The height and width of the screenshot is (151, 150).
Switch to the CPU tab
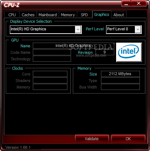(x=12, y=15)
